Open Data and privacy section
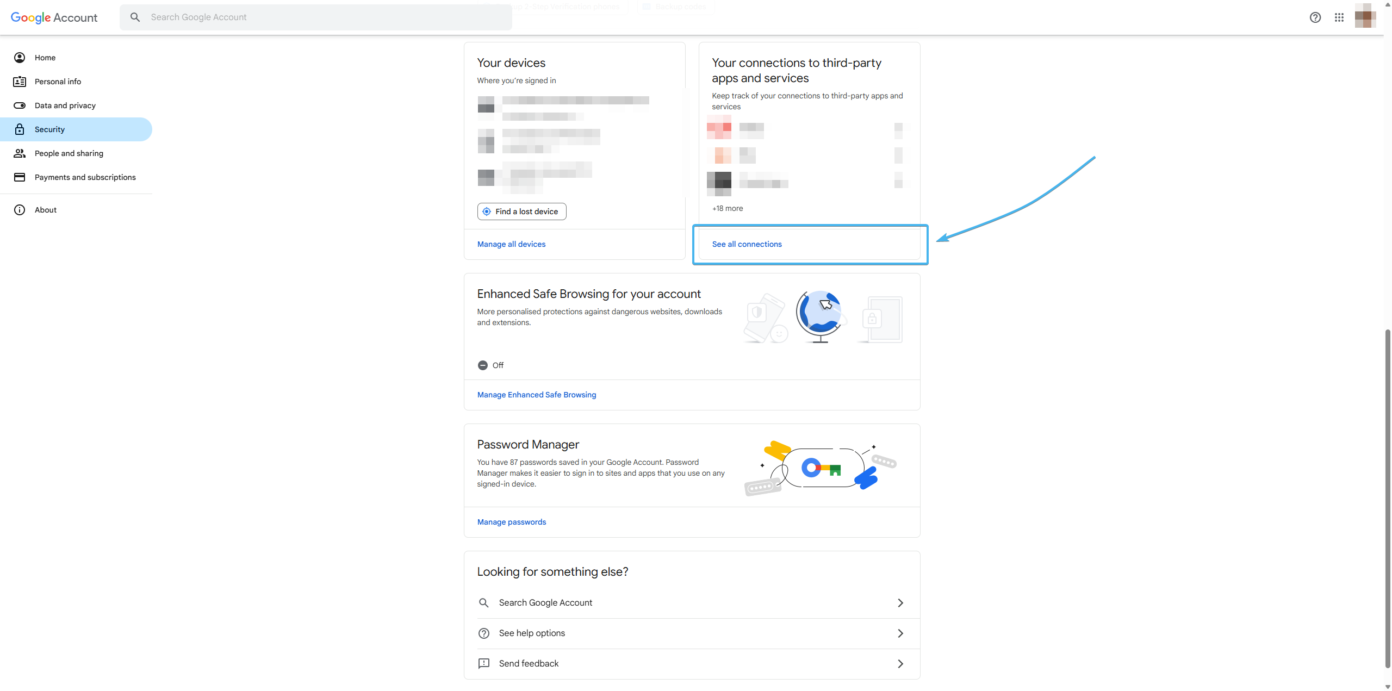 [76, 105]
